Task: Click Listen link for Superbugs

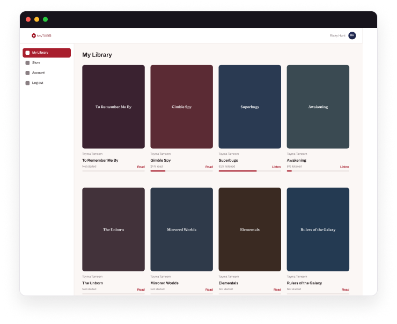Action: [276, 167]
